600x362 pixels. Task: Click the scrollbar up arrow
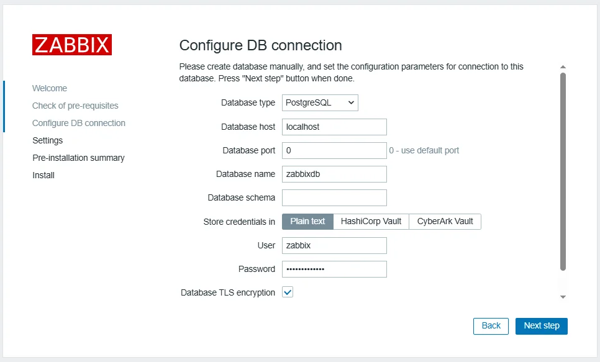point(563,67)
